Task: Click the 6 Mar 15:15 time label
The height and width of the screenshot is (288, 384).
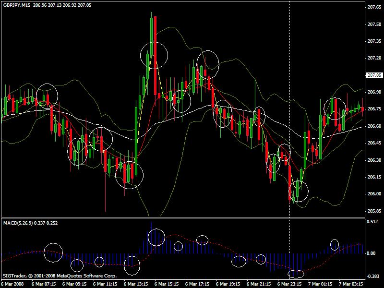Action: [x=167, y=284]
